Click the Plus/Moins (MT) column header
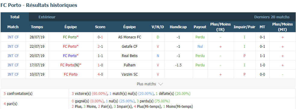This screenshot has width=296, height=109. [282, 27]
